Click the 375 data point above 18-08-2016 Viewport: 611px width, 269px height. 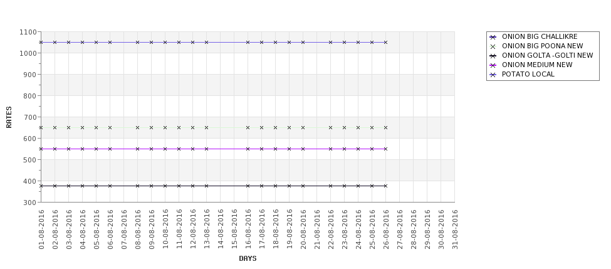click(x=276, y=186)
